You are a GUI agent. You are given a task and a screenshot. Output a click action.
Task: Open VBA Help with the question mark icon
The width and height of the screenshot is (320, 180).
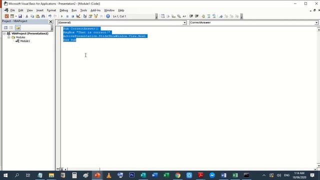tap(108, 16)
